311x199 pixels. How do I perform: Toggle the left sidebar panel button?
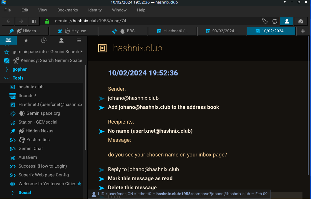pos(34,21)
